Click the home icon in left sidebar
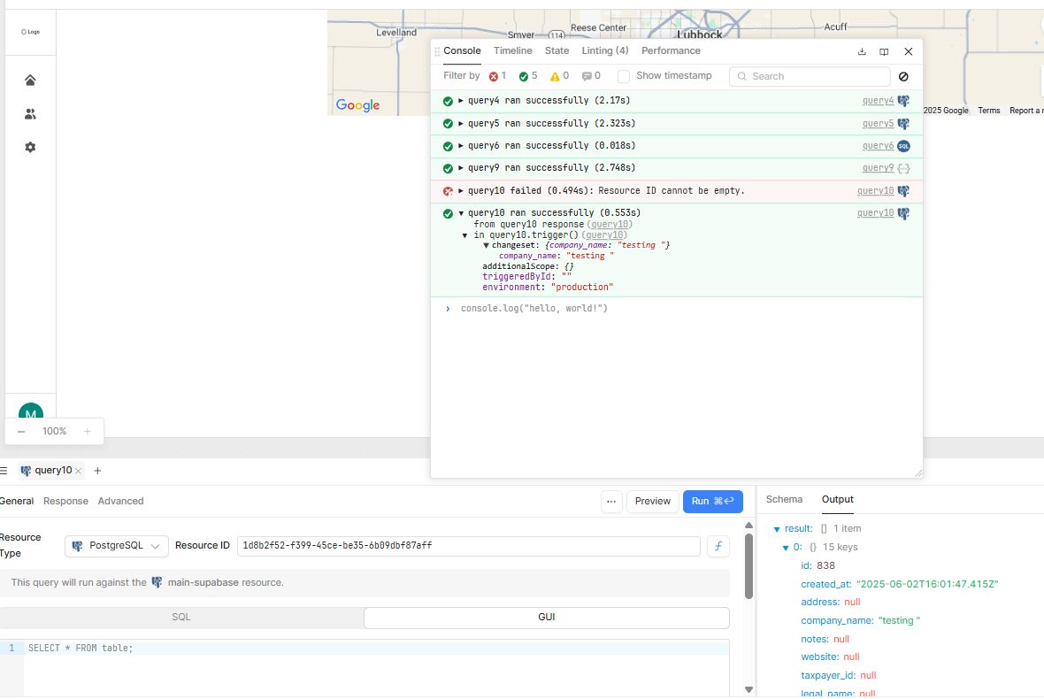 pyautogui.click(x=29, y=80)
